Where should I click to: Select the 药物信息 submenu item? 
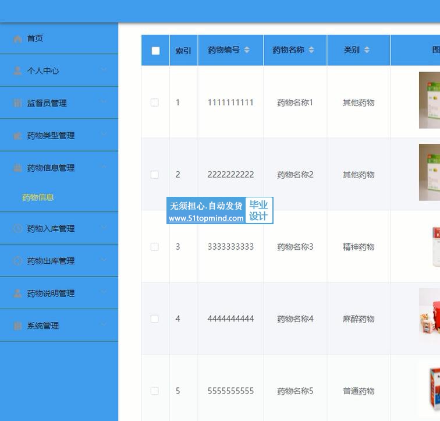pyautogui.click(x=38, y=197)
